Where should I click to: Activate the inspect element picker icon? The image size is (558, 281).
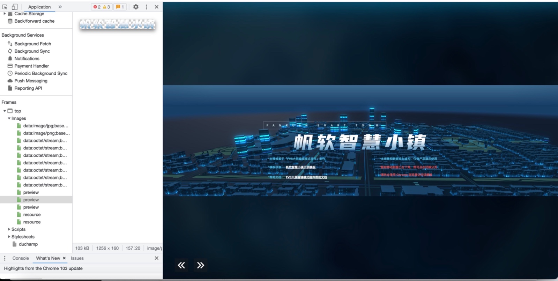tap(5, 7)
